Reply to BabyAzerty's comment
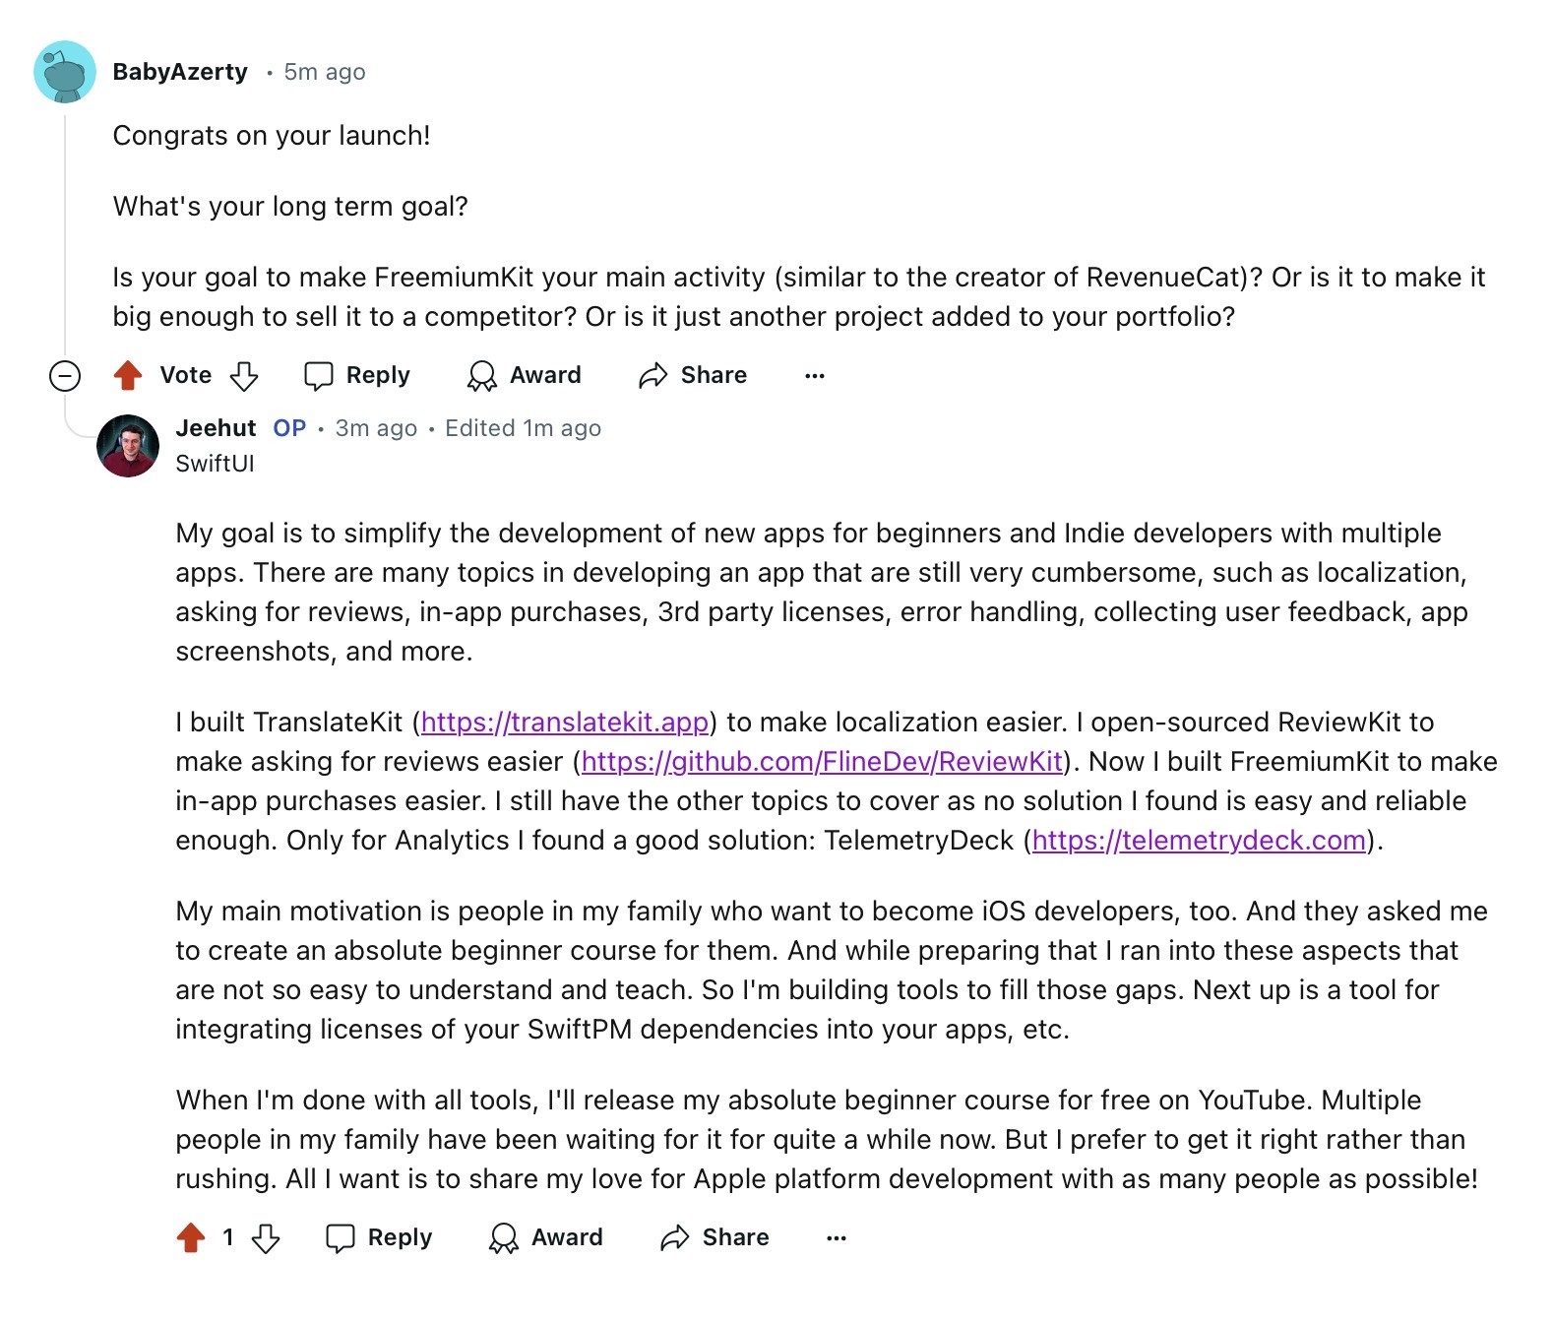The height and width of the screenshot is (1323, 1553). (357, 376)
